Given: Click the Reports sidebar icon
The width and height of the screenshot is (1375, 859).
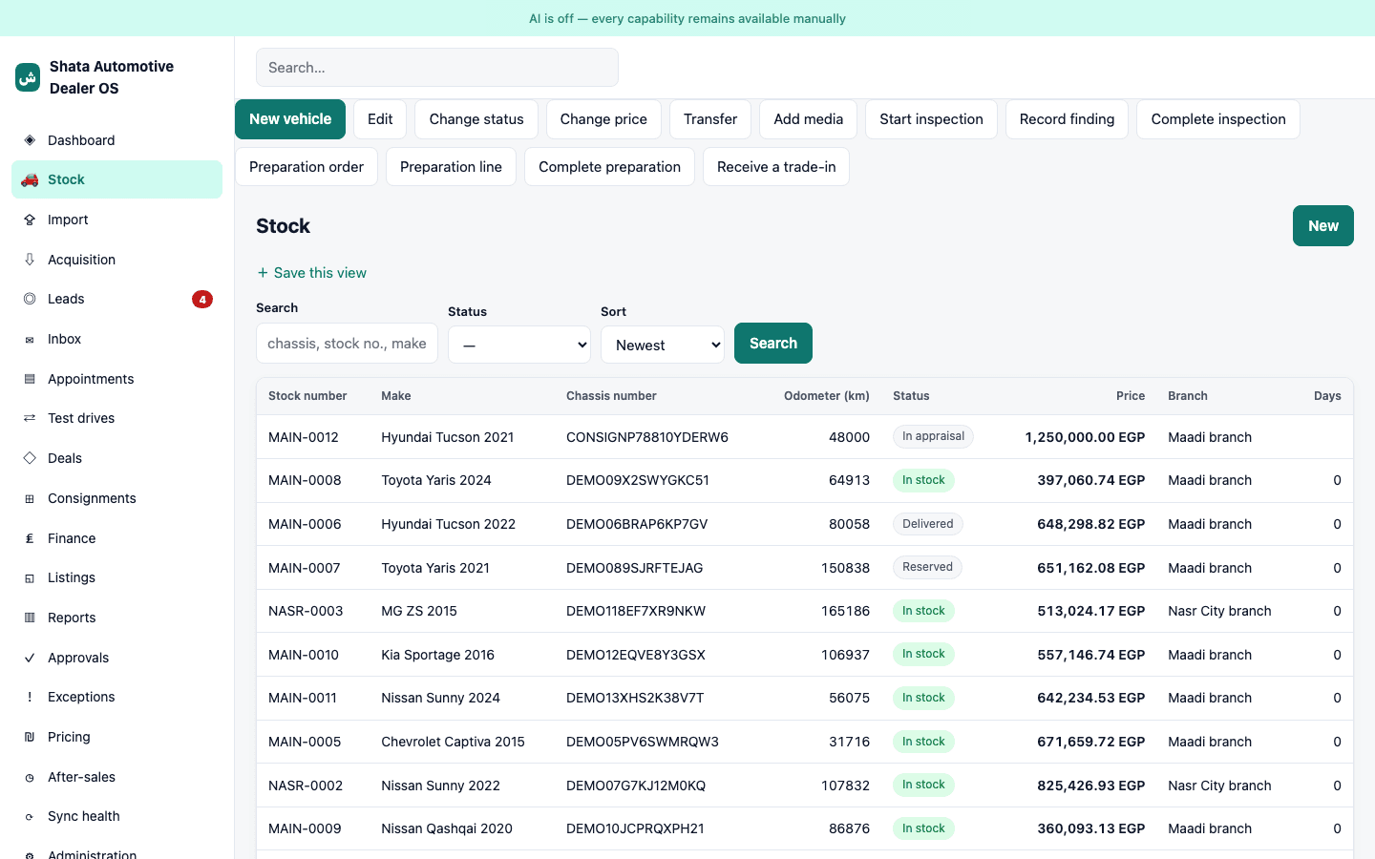Looking at the screenshot, I should 30,618.
